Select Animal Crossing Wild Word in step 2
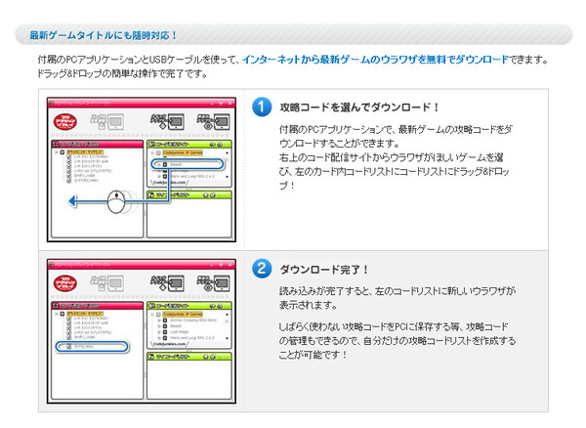Screen dimensions: 586x428 point(193,320)
